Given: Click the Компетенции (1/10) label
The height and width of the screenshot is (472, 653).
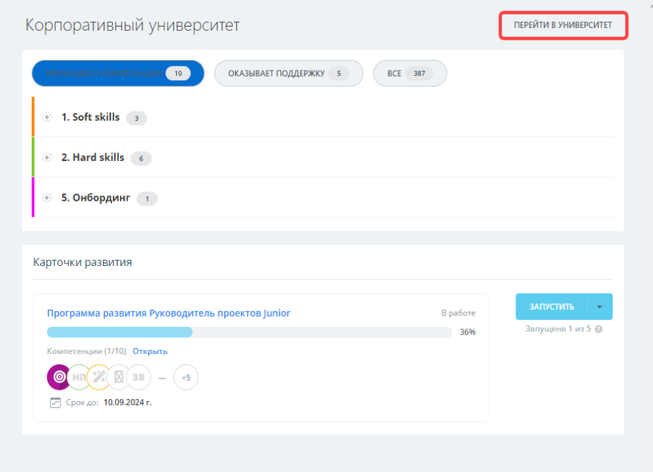Looking at the screenshot, I should 87,351.
